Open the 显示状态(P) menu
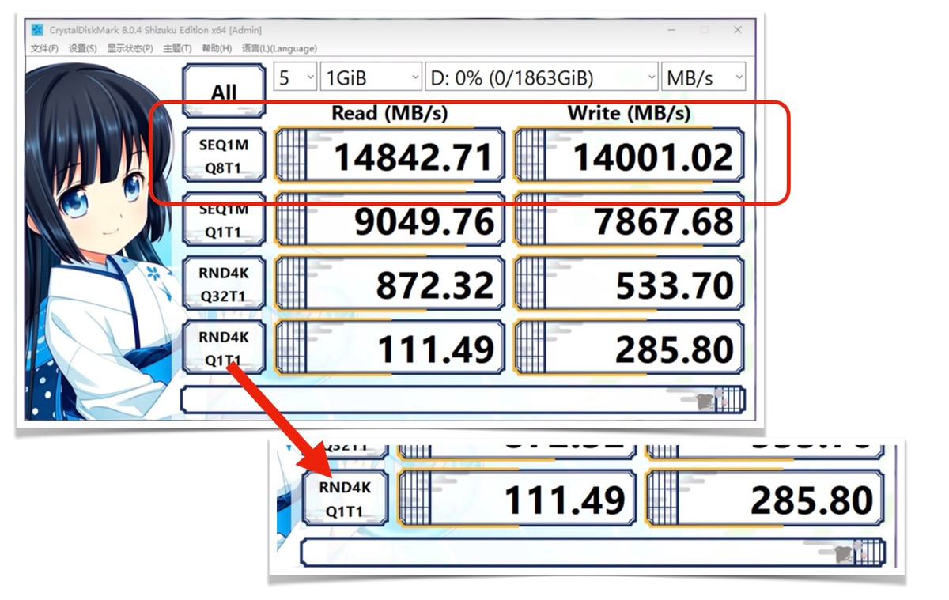This screenshot has height=600, width=949. coord(130,48)
